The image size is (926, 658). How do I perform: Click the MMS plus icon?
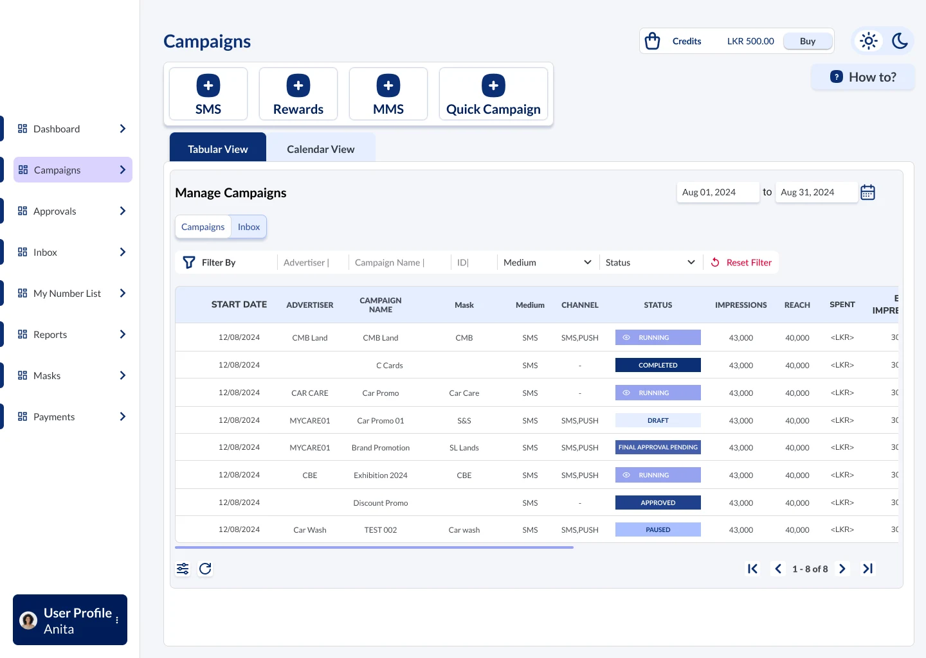[388, 85]
